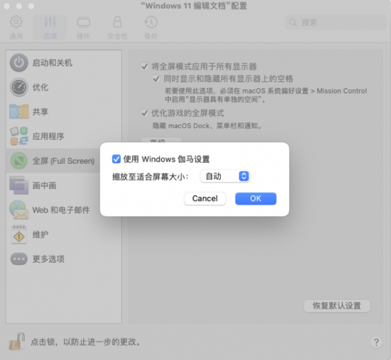Toggle 使用 Windows 伽马设置 checkbox
This screenshot has height=360, width=391.
click(116, 159)
